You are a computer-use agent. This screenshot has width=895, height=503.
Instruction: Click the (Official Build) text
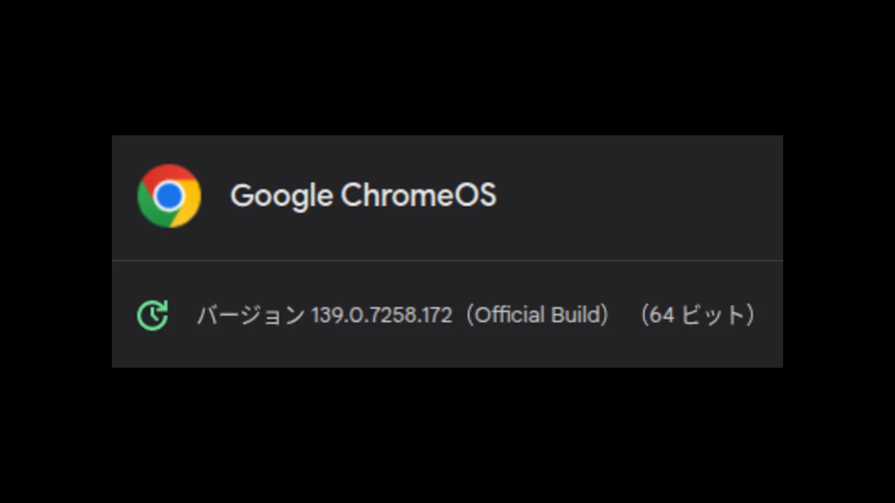[537, 315]
